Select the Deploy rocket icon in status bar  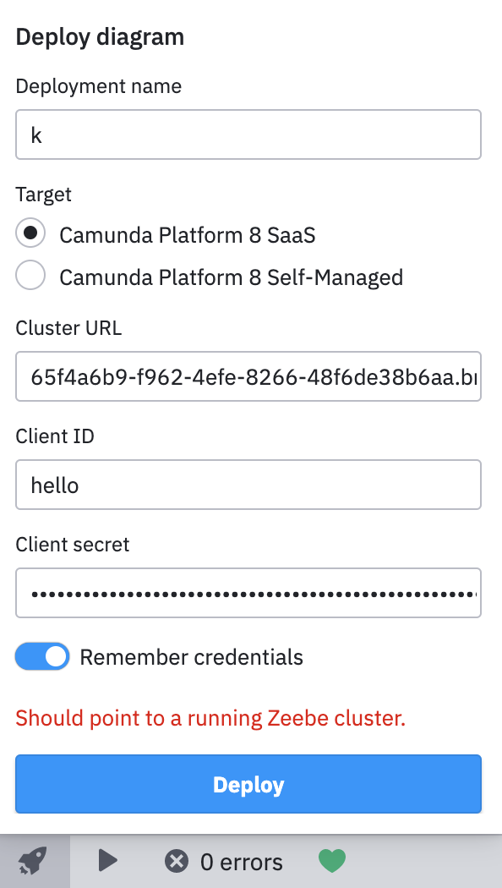pyautogui.click(x=32, y=861)
